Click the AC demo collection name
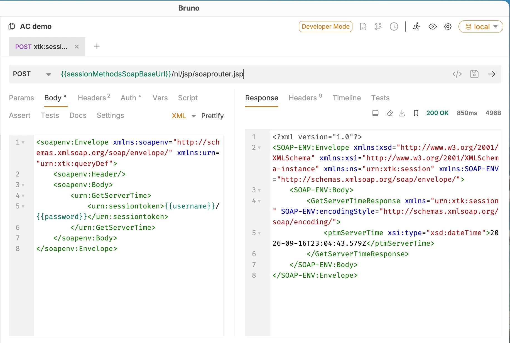510x343 pixels. point(36,26)
